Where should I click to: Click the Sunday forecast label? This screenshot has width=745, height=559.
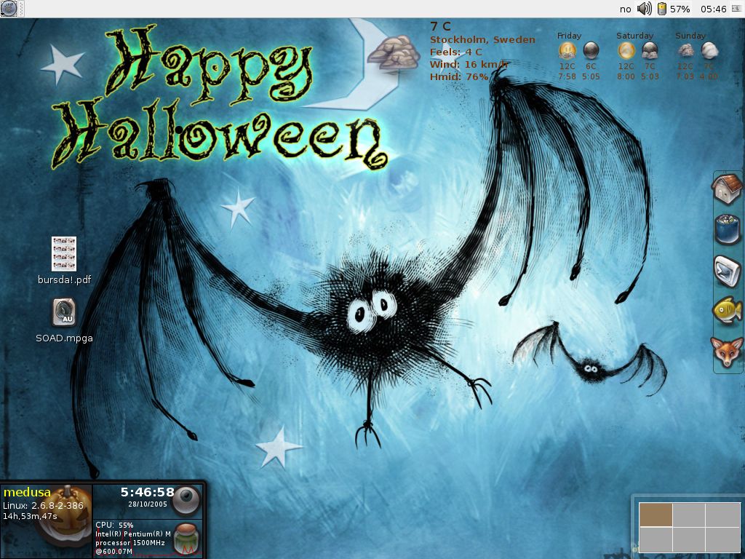tap(690, 36)
